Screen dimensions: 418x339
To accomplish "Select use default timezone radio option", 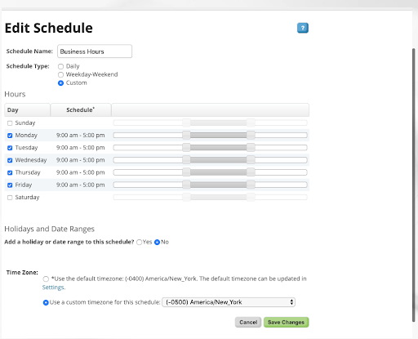I will coord(46,279).
